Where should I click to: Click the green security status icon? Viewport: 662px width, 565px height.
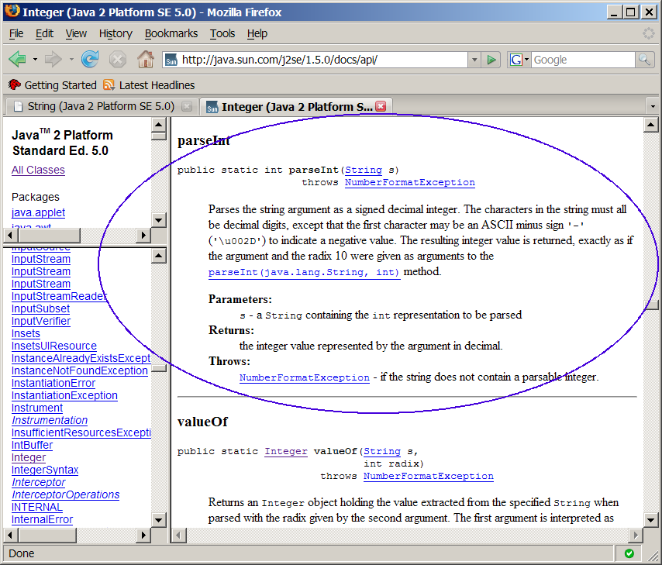tap(629, 553)
